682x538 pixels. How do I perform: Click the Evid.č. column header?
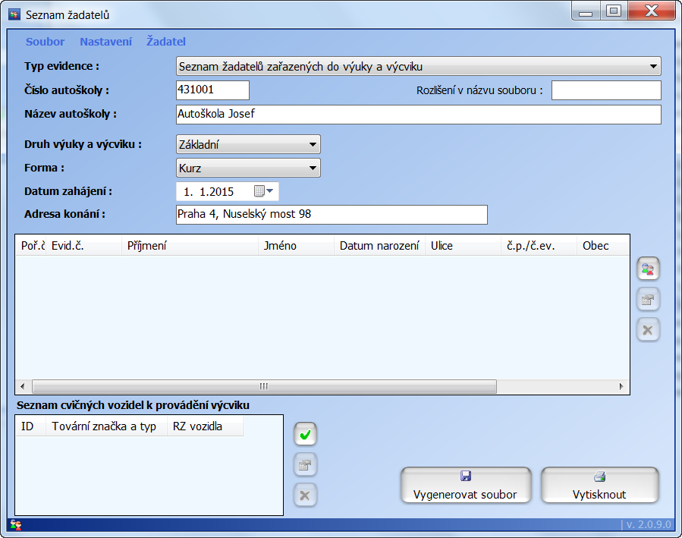(83, 246)
